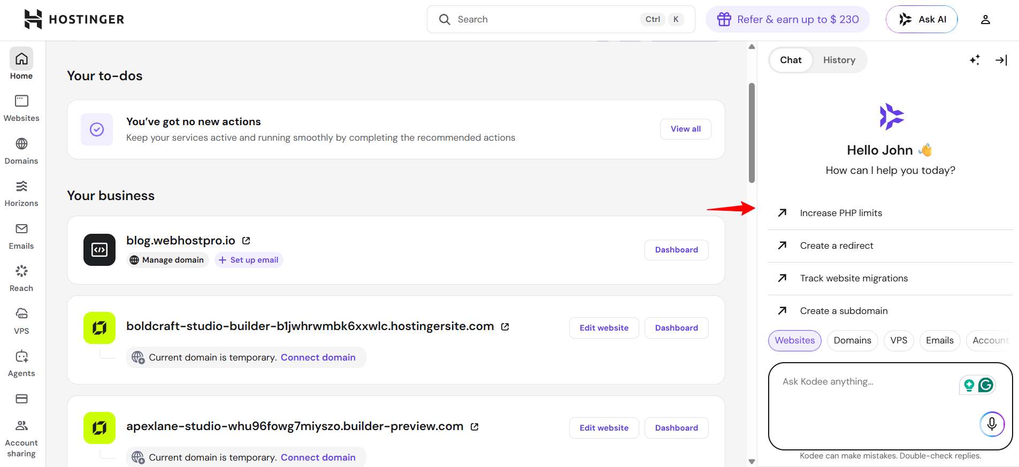Image resolution: width=1019 pixels, height=467 pixels.
Task: Click the Grammarly icon in chat box
Action: 986,385
